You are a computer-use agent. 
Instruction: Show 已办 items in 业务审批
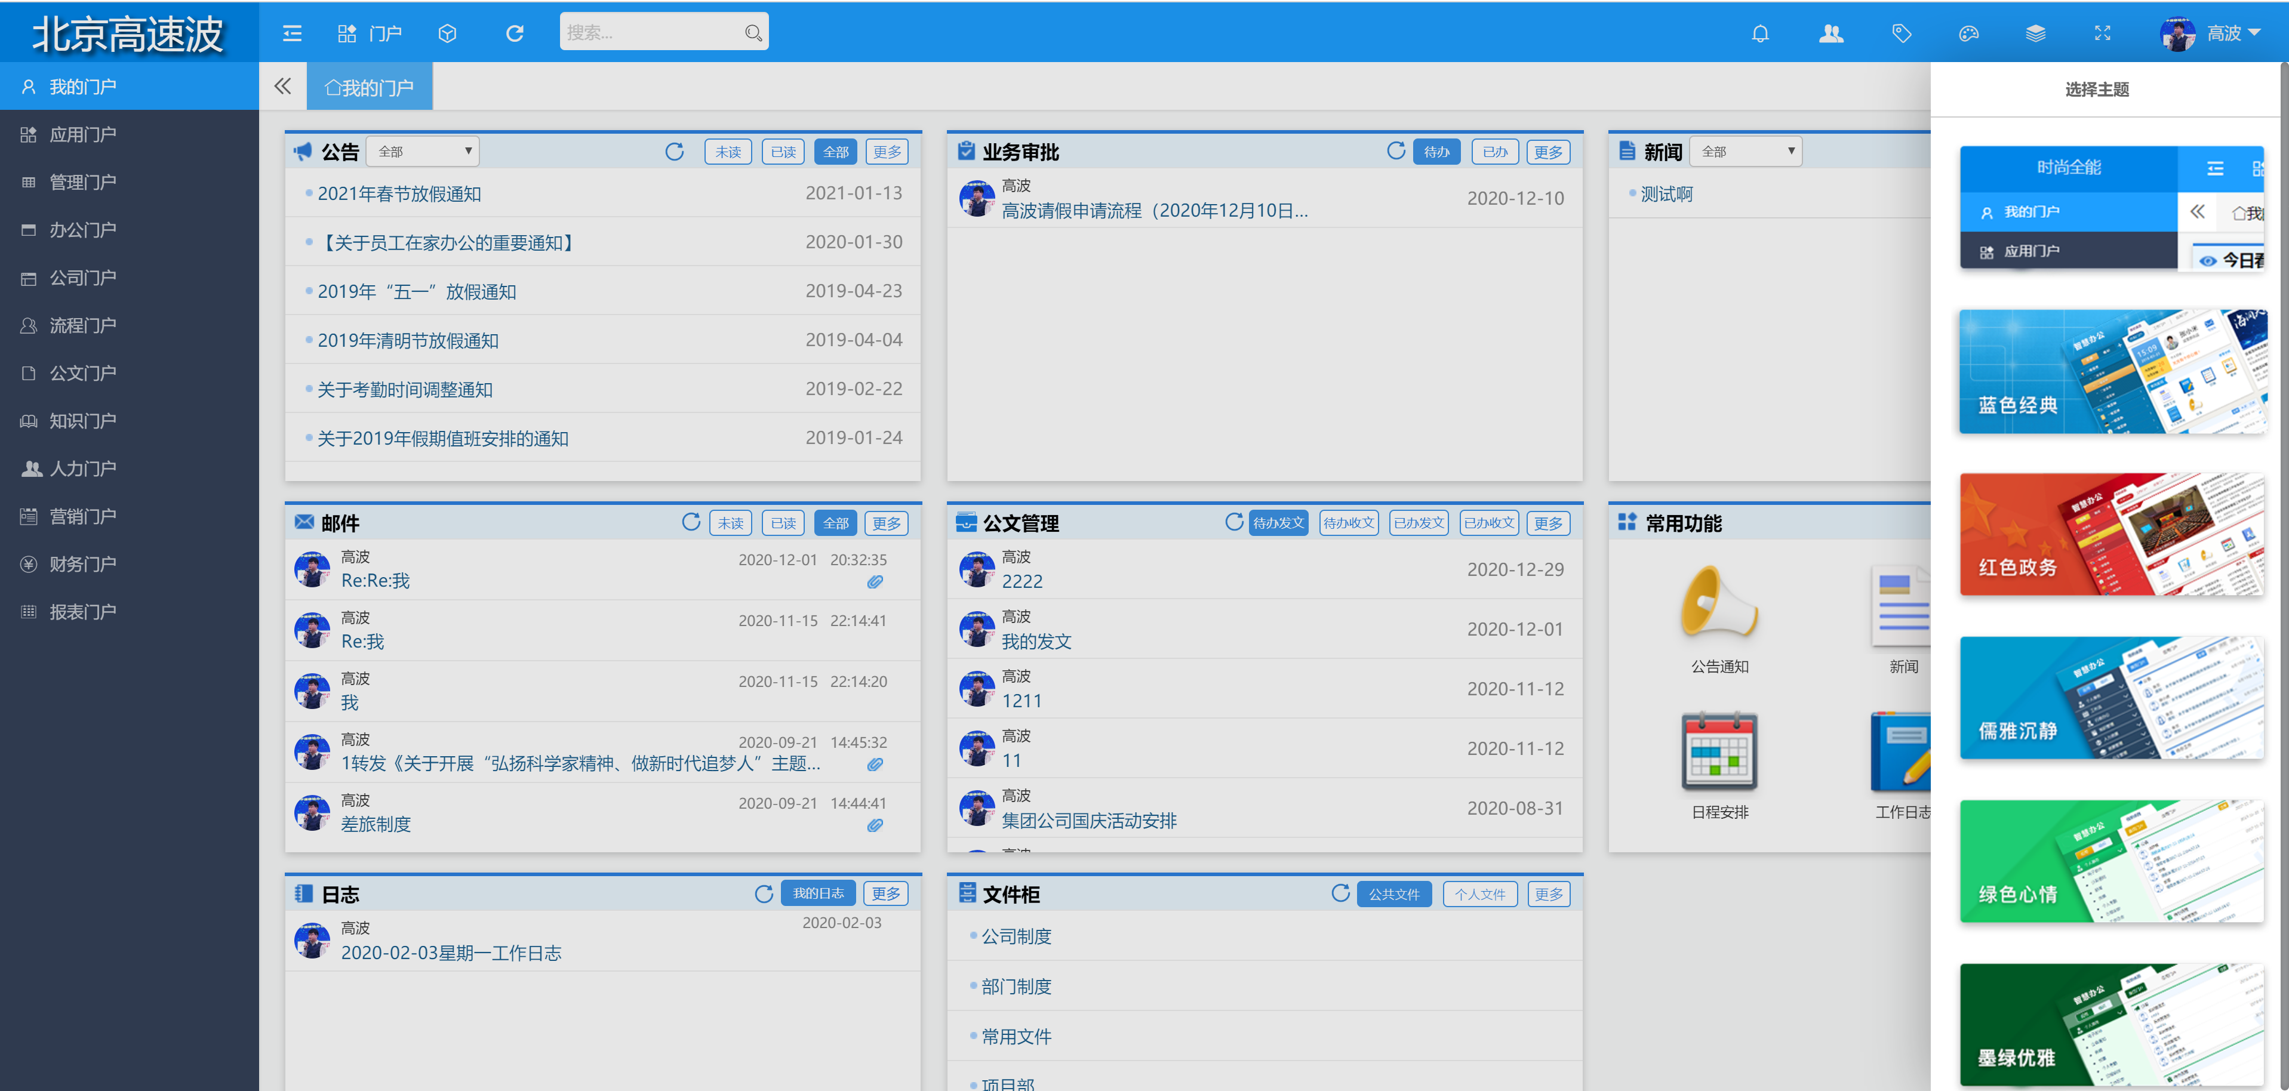tap(1494, 152)
